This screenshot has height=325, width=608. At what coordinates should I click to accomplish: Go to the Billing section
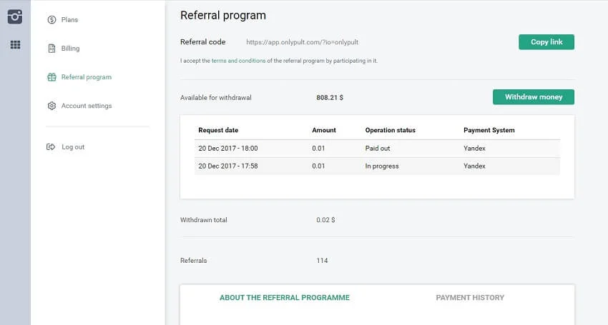71,49
